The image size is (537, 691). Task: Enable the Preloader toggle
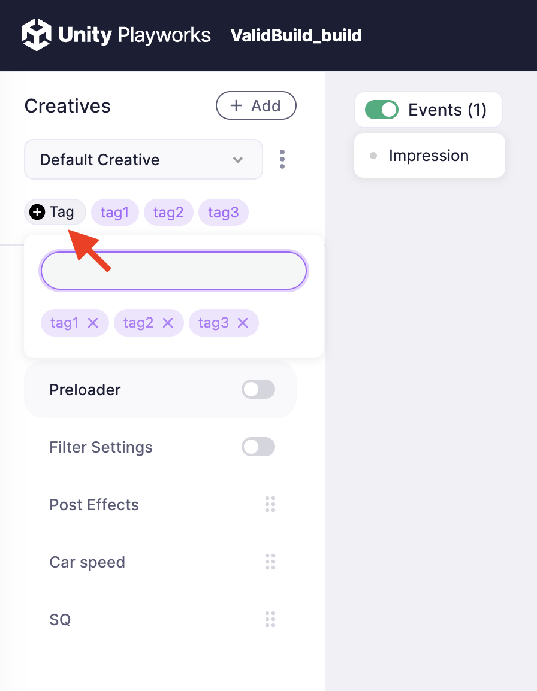coord(258,389)
